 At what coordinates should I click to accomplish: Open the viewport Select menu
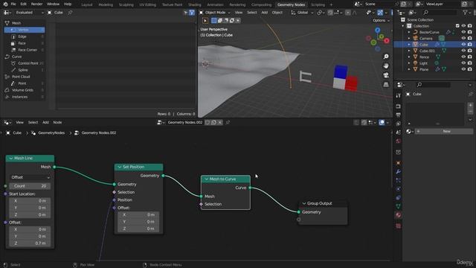tap(251, 13)
